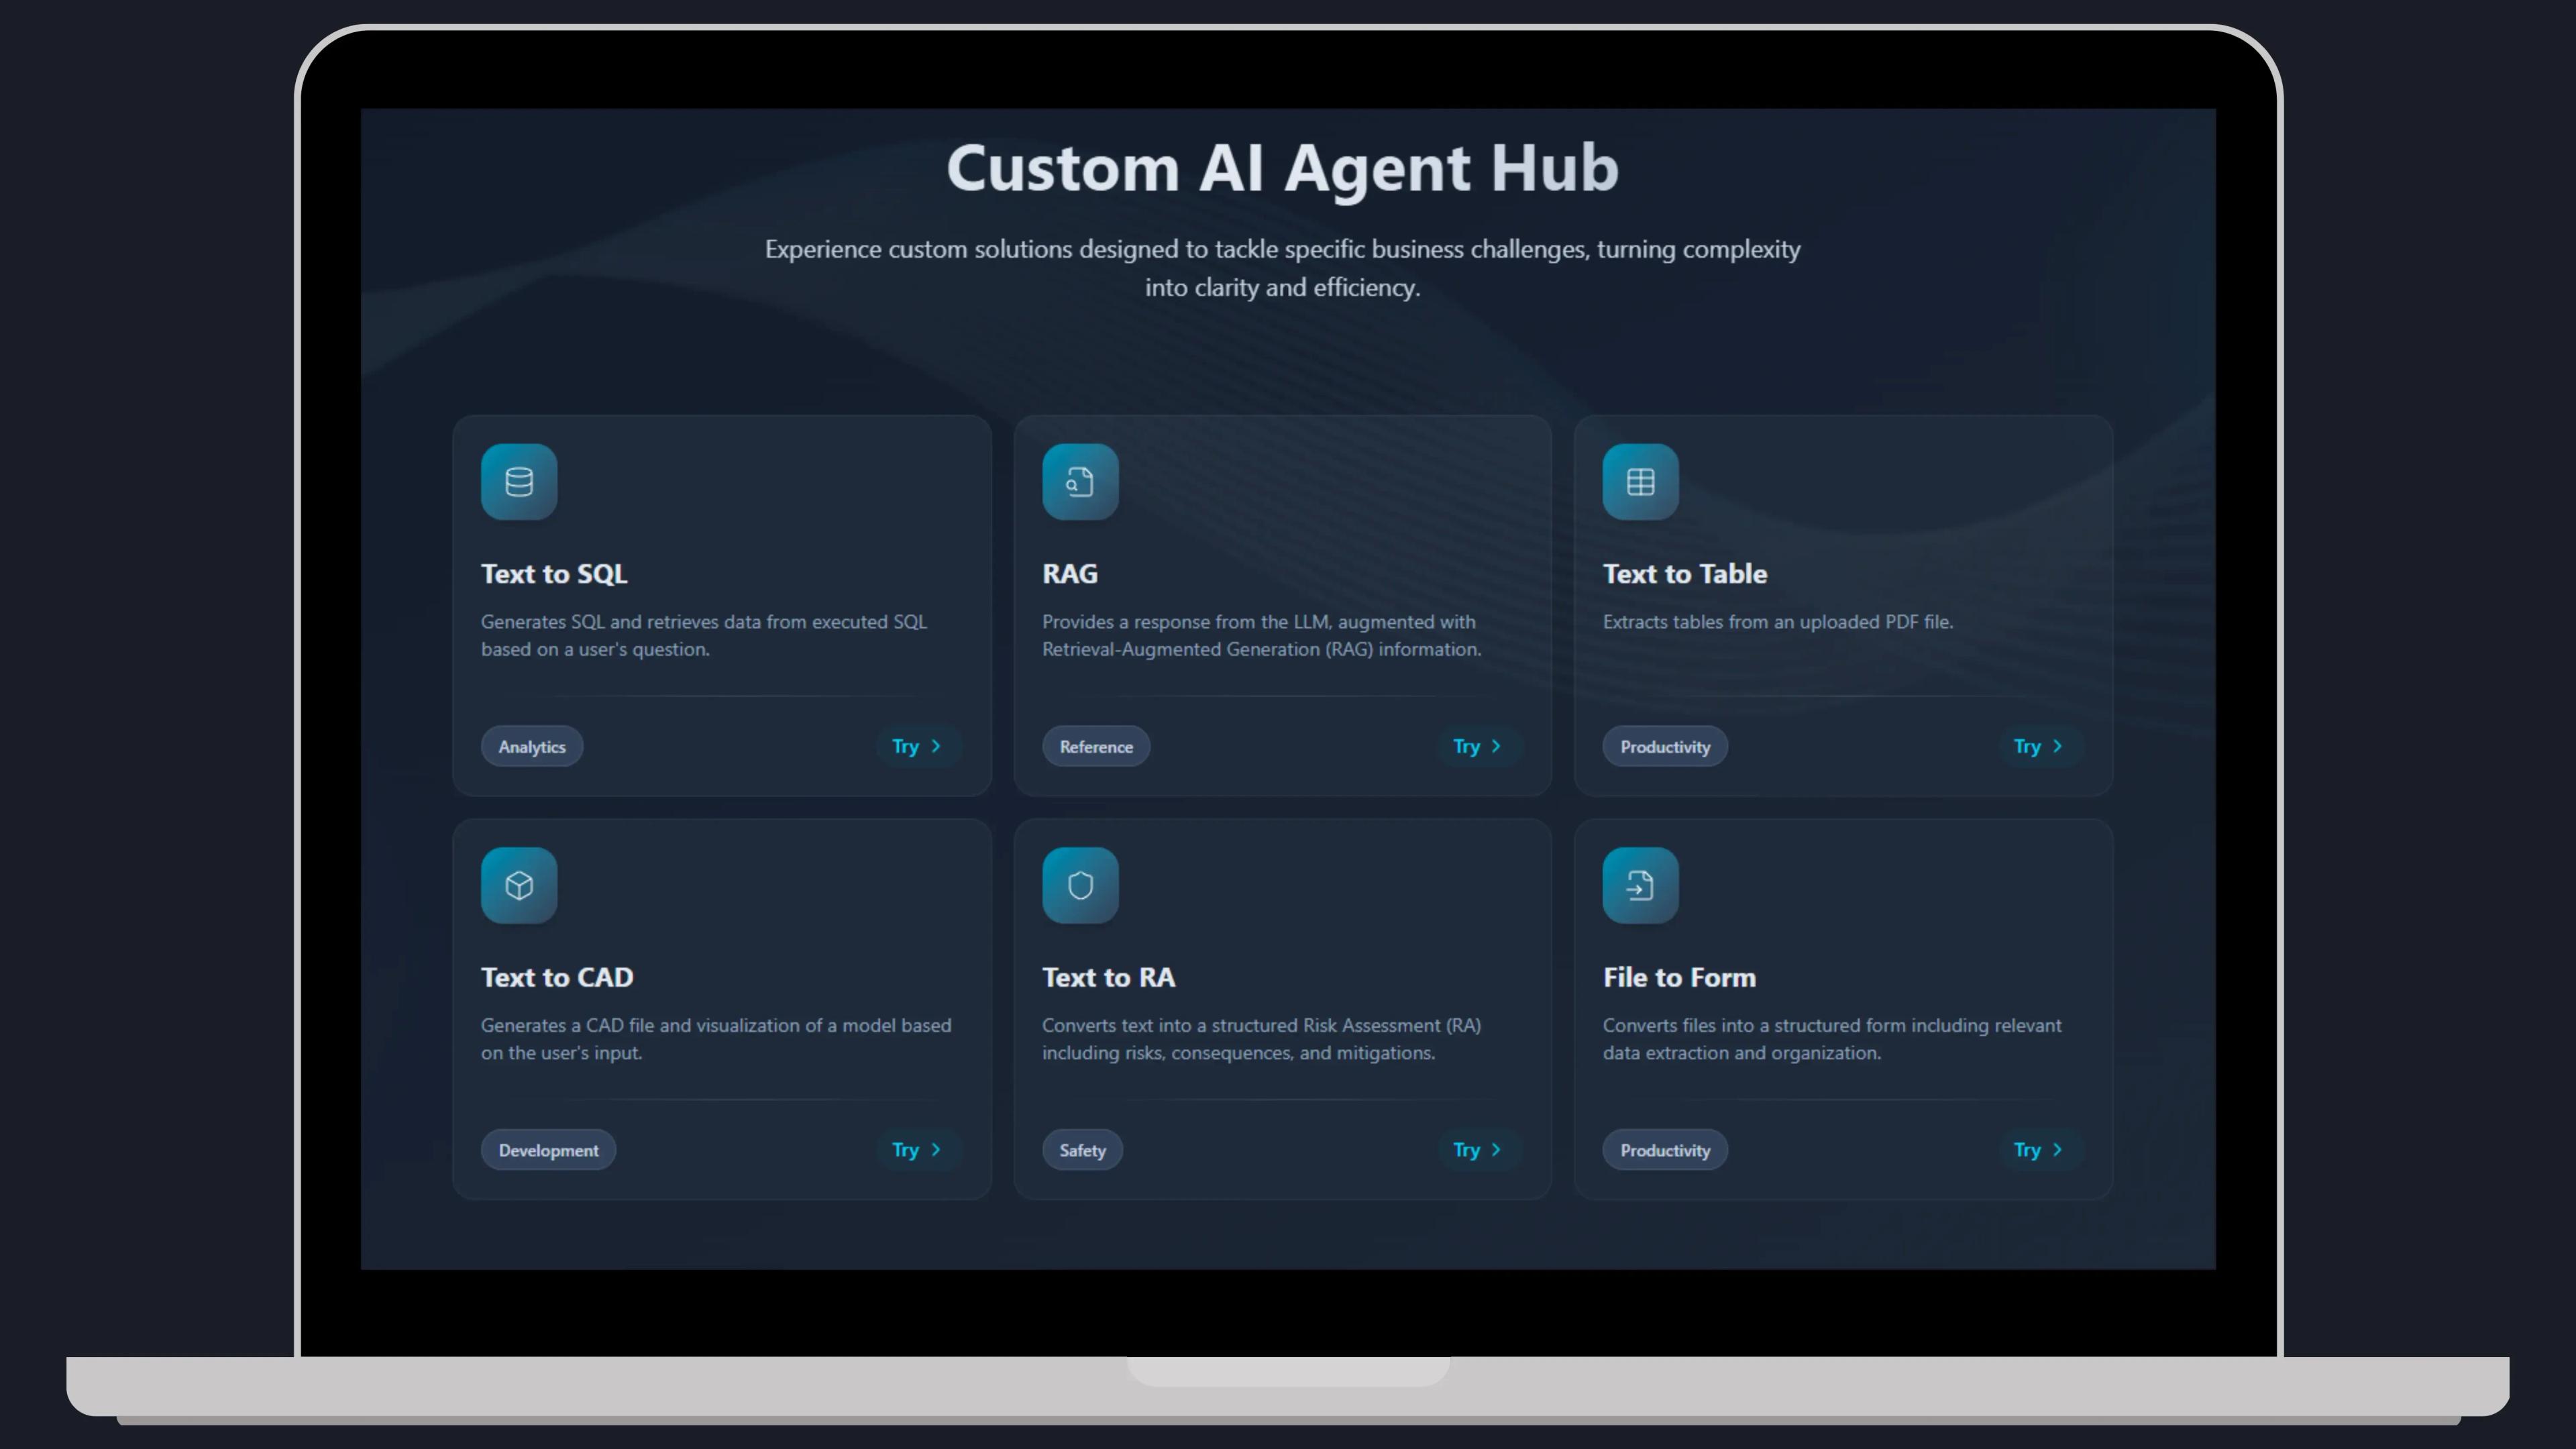2576x1449 pixels.
Task: Click the Development tag on Text to CAD
Action: [547, 1150]
